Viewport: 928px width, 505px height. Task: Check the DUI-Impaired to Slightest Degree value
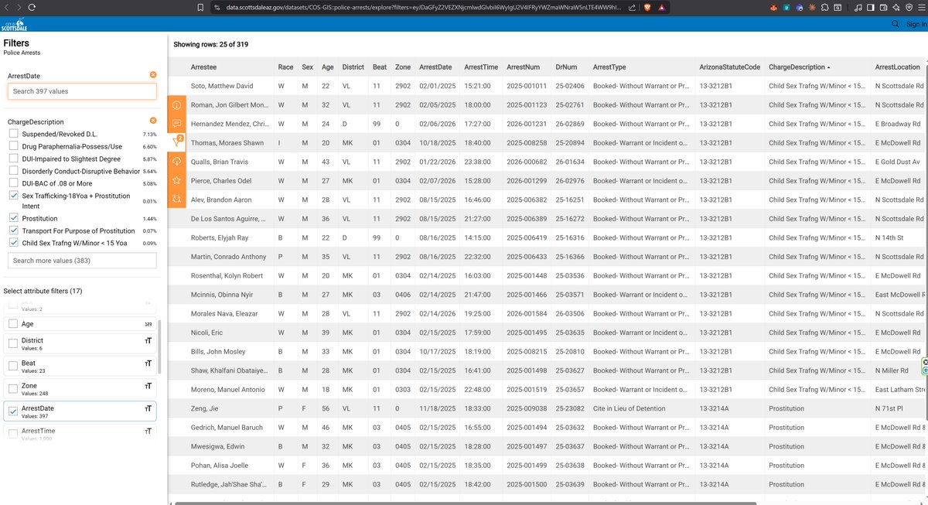click(14, 159)
